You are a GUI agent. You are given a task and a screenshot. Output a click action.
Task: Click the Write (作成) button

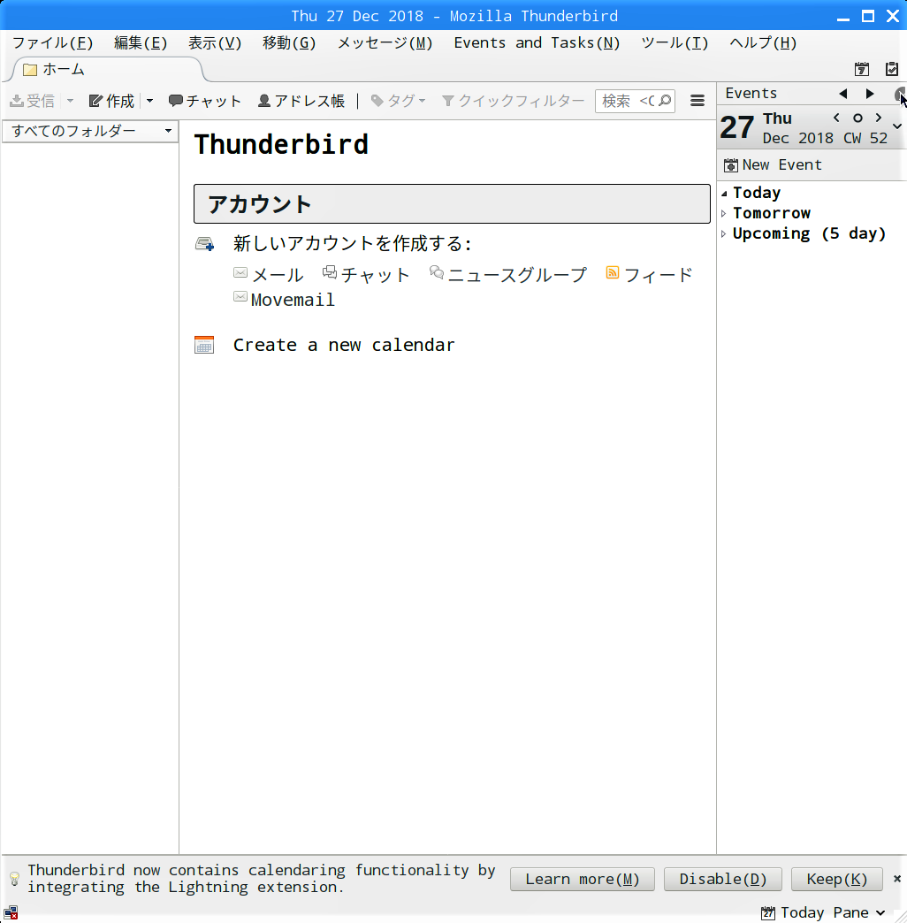pos(112,102)
